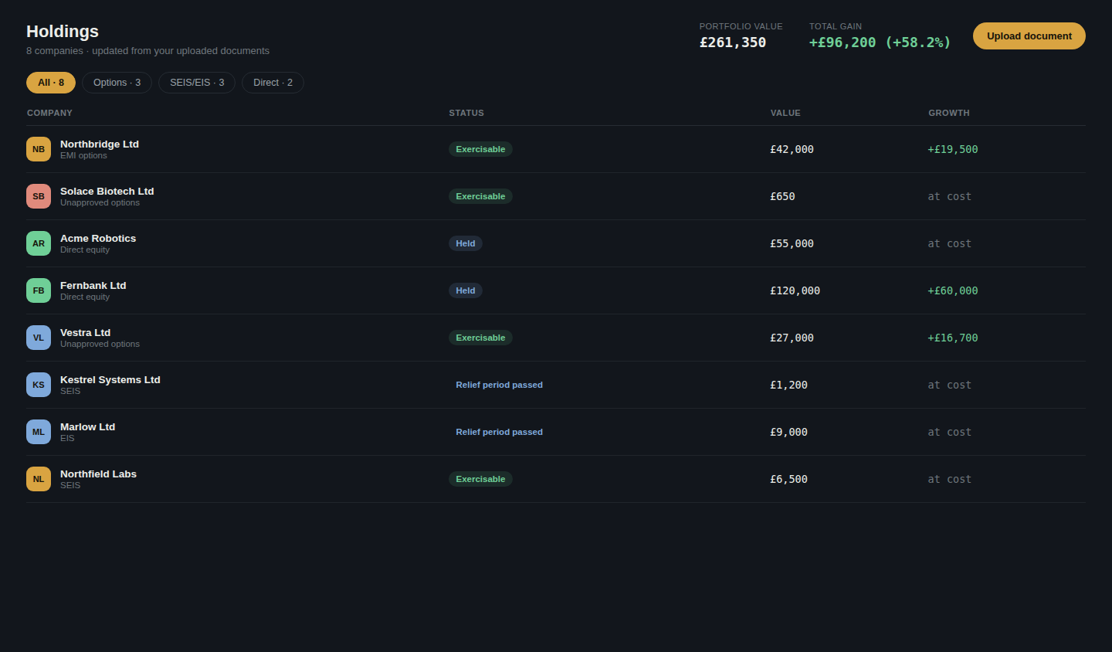Click Exercisable badge in Northbridge row
The width and height of the screenshot is (1112, 652).
[480, 149]
